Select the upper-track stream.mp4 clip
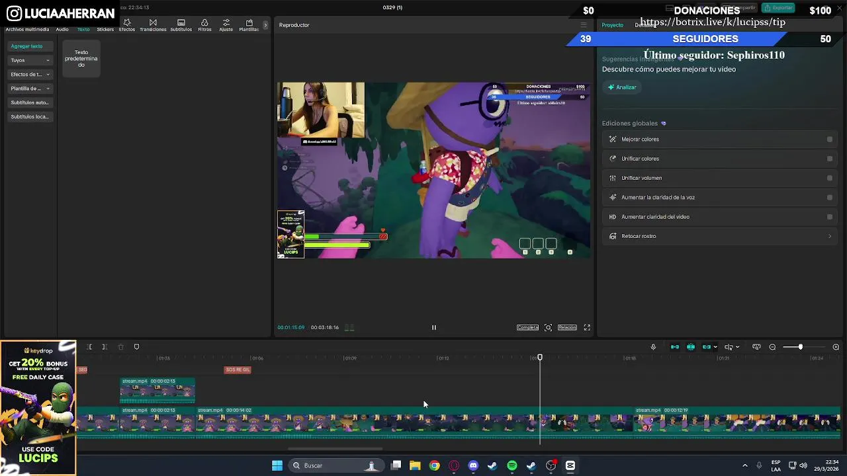This screenshot has width=847, height=476. (x=157, y=390)
